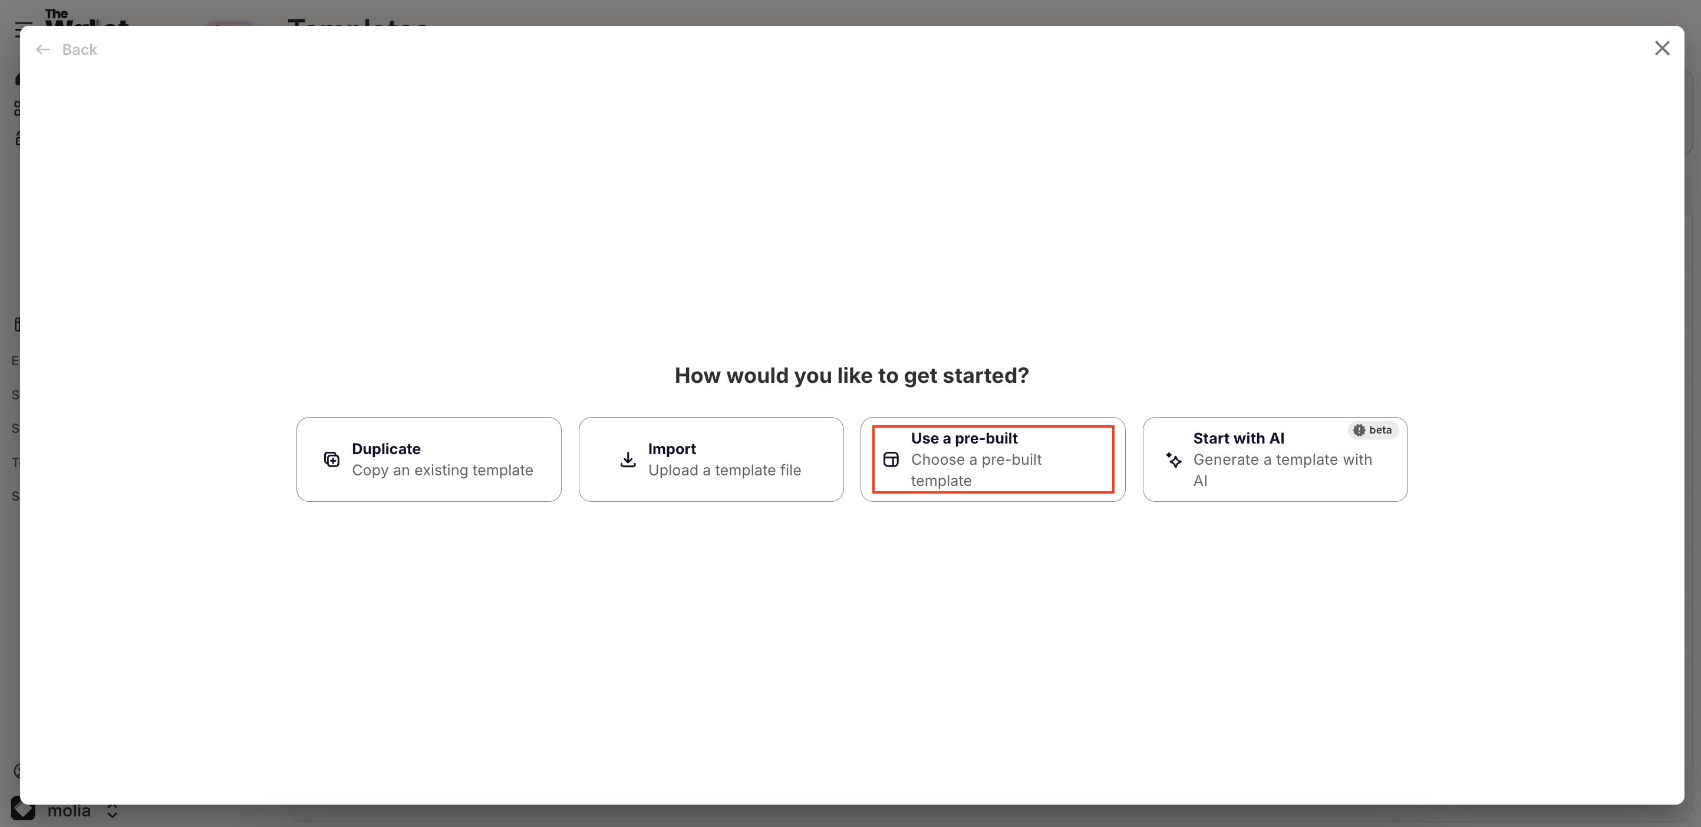Click the 'Choose a pre-built template' description text
The image size is (1701, 827).
click(976, 470)
